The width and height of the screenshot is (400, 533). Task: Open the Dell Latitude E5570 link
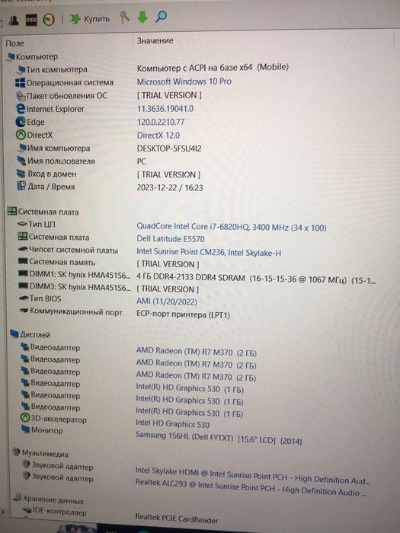point(171,239)
